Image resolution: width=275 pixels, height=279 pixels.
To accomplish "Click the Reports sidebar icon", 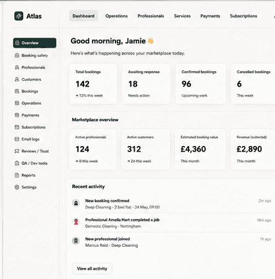I will [x=17, y=175].
